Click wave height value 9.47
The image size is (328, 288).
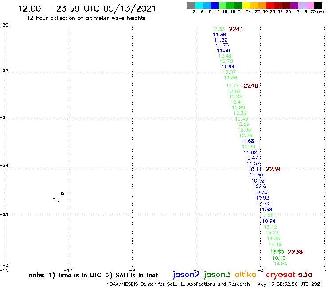point(253,158)
